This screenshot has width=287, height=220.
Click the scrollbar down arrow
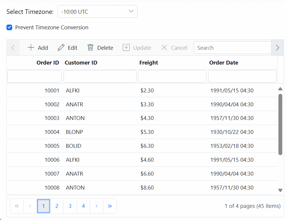pos(280,190)
